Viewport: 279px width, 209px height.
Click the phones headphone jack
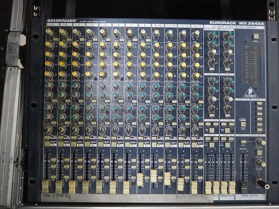pos(262,184)
